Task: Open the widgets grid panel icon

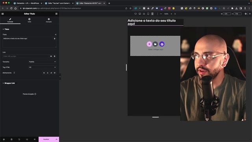Action: [x=56, y=14]
